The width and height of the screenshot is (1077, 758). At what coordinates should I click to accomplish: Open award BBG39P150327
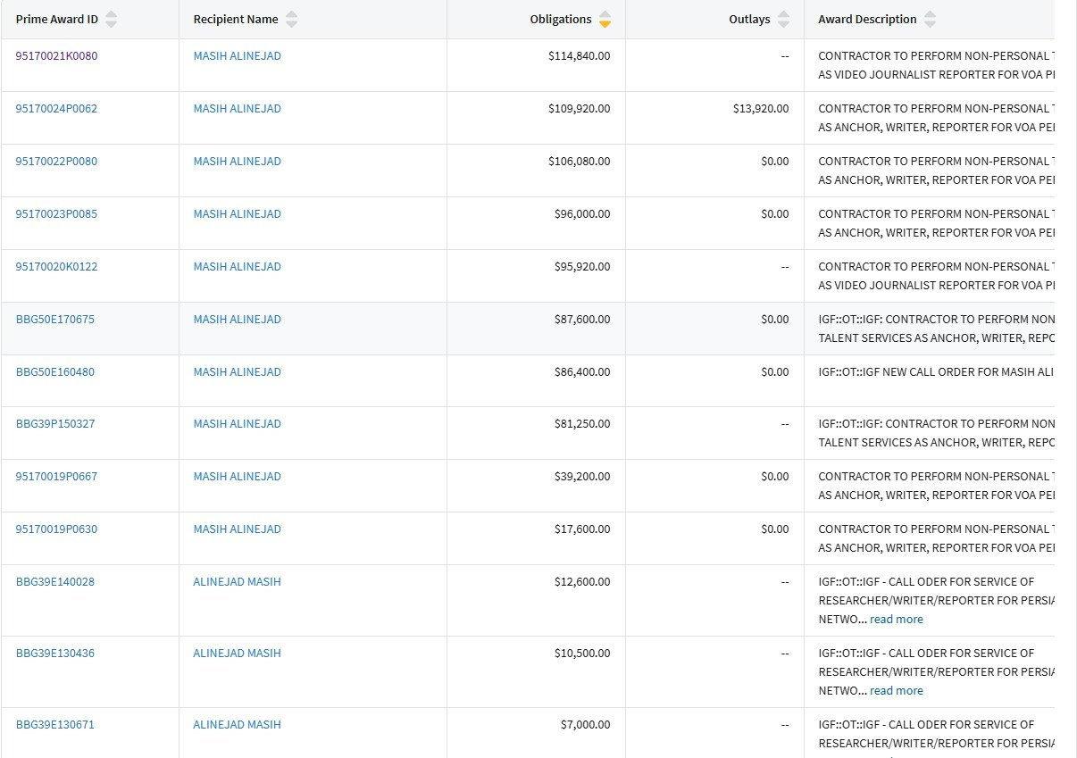(54, 424)
